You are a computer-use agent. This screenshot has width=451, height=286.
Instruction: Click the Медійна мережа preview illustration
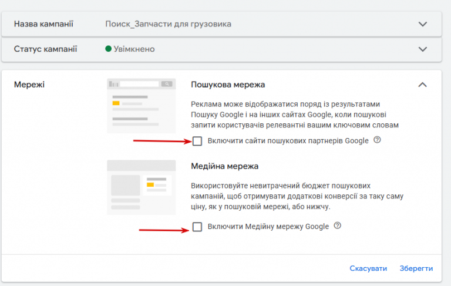tap(142, 187)
